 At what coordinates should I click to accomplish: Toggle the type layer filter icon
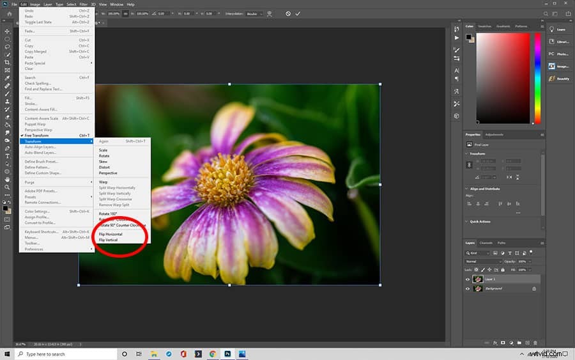click(510, 253)
